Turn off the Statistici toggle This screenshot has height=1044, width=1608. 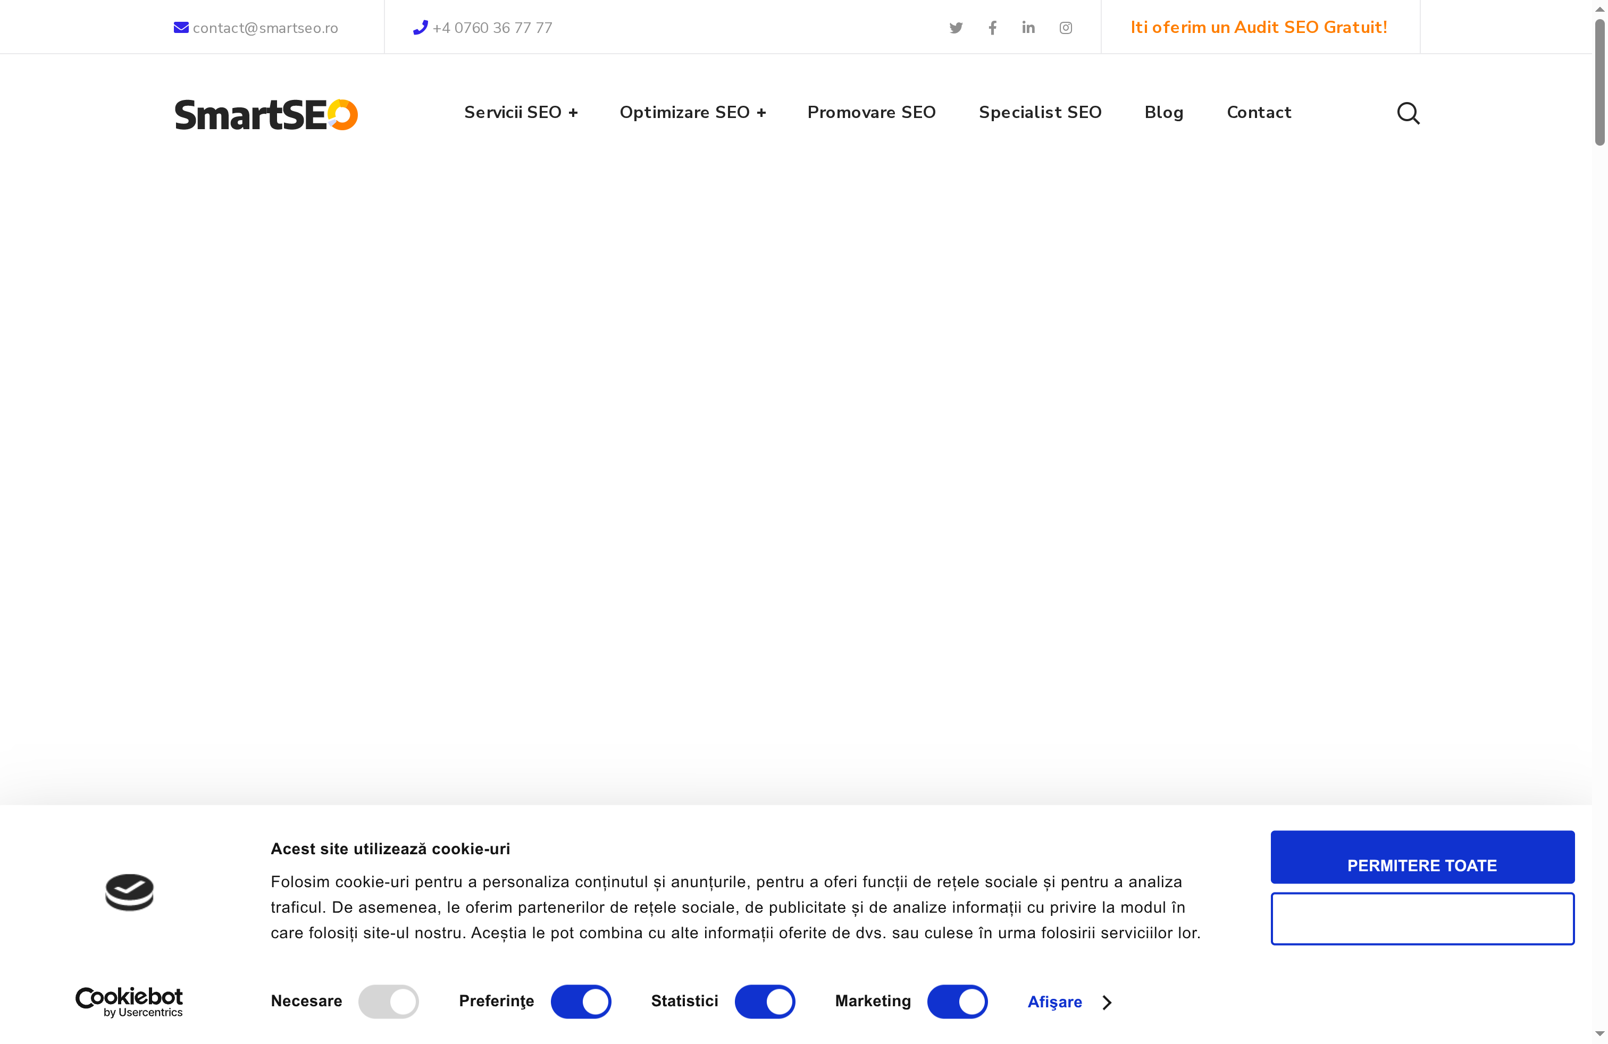pos(764,1001)
